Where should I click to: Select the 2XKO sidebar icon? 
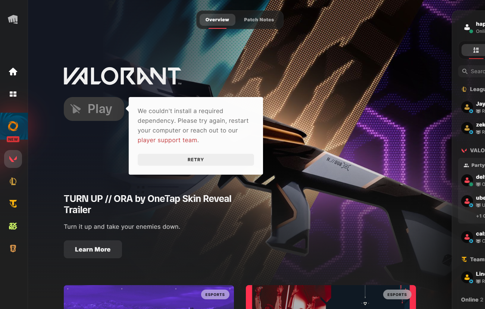coord(13,226)
